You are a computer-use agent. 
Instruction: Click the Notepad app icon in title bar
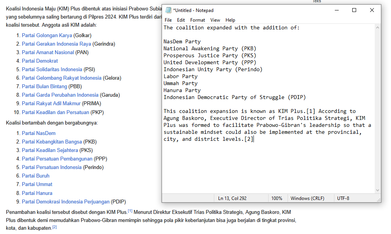pyautogui.click(x=168, y=10)
